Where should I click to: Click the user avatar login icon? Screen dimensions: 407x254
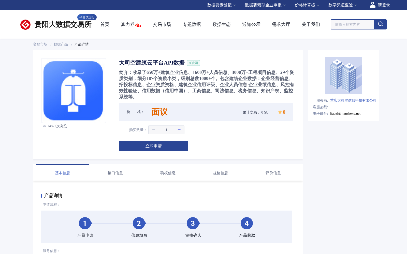tap(372, 5)
